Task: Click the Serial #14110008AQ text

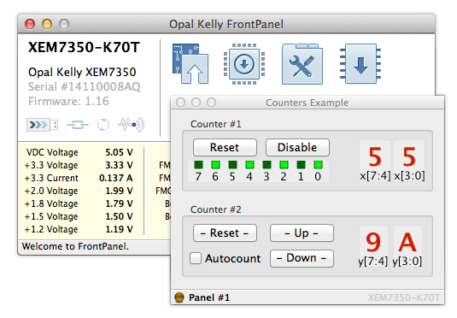Action: pyautogui.click(x=85, y=86)
